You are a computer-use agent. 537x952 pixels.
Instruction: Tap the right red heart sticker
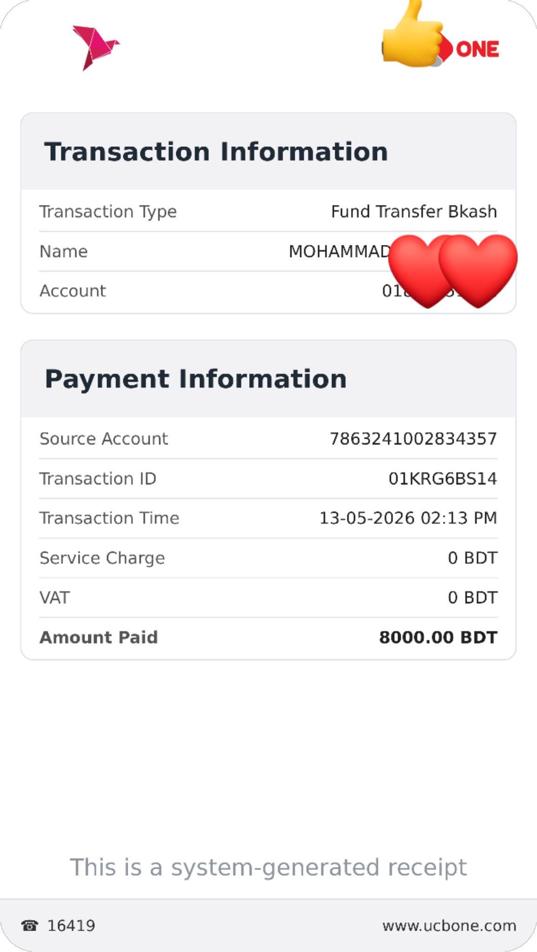click(x=478, y=271)
